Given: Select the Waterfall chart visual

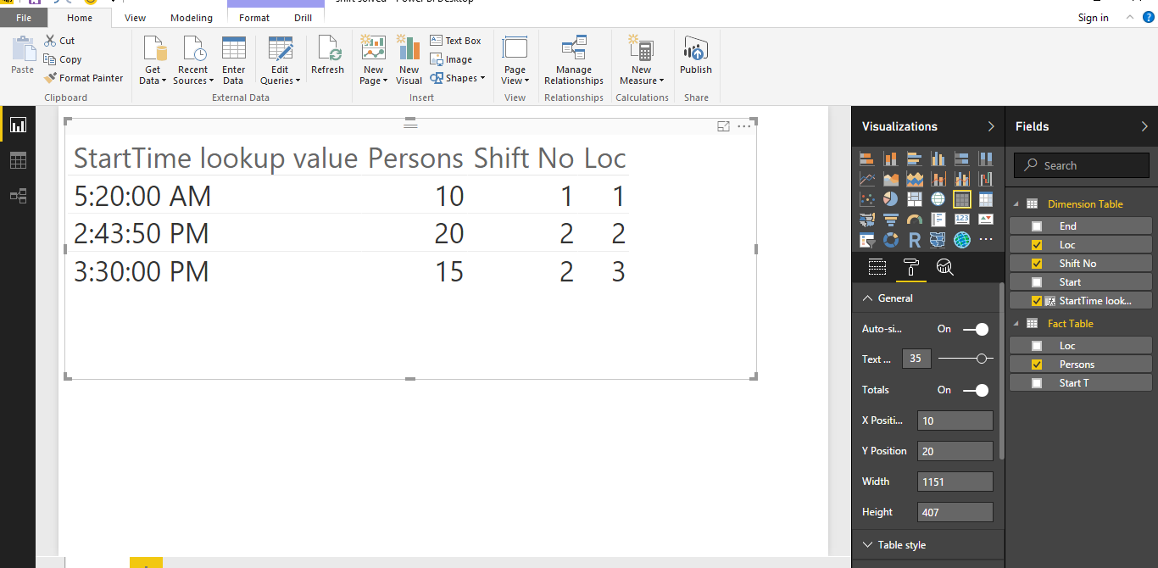Looking at the screenshot, I should point(985,179).
